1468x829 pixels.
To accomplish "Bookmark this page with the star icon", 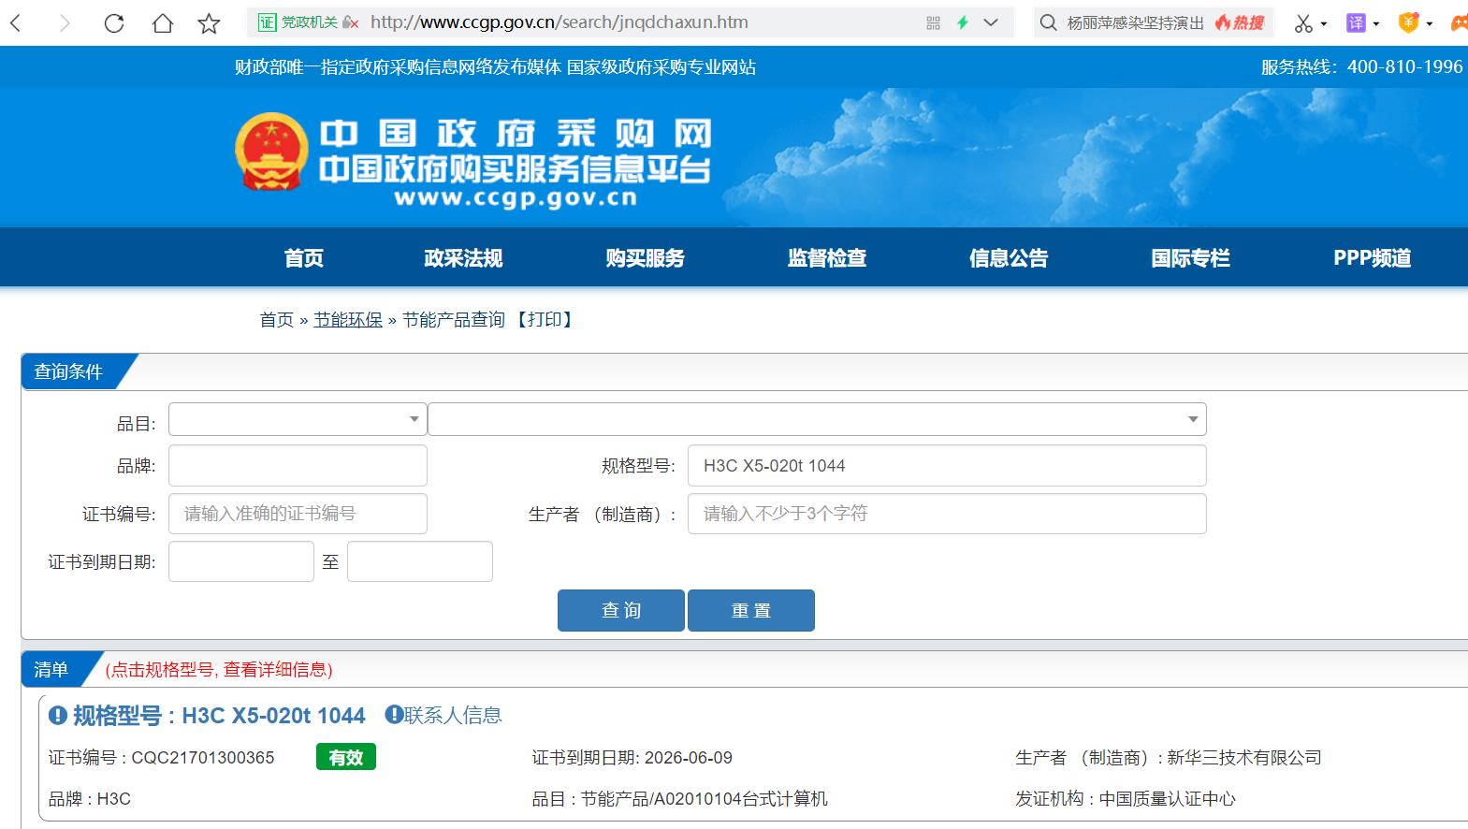I will pos(209,23).
